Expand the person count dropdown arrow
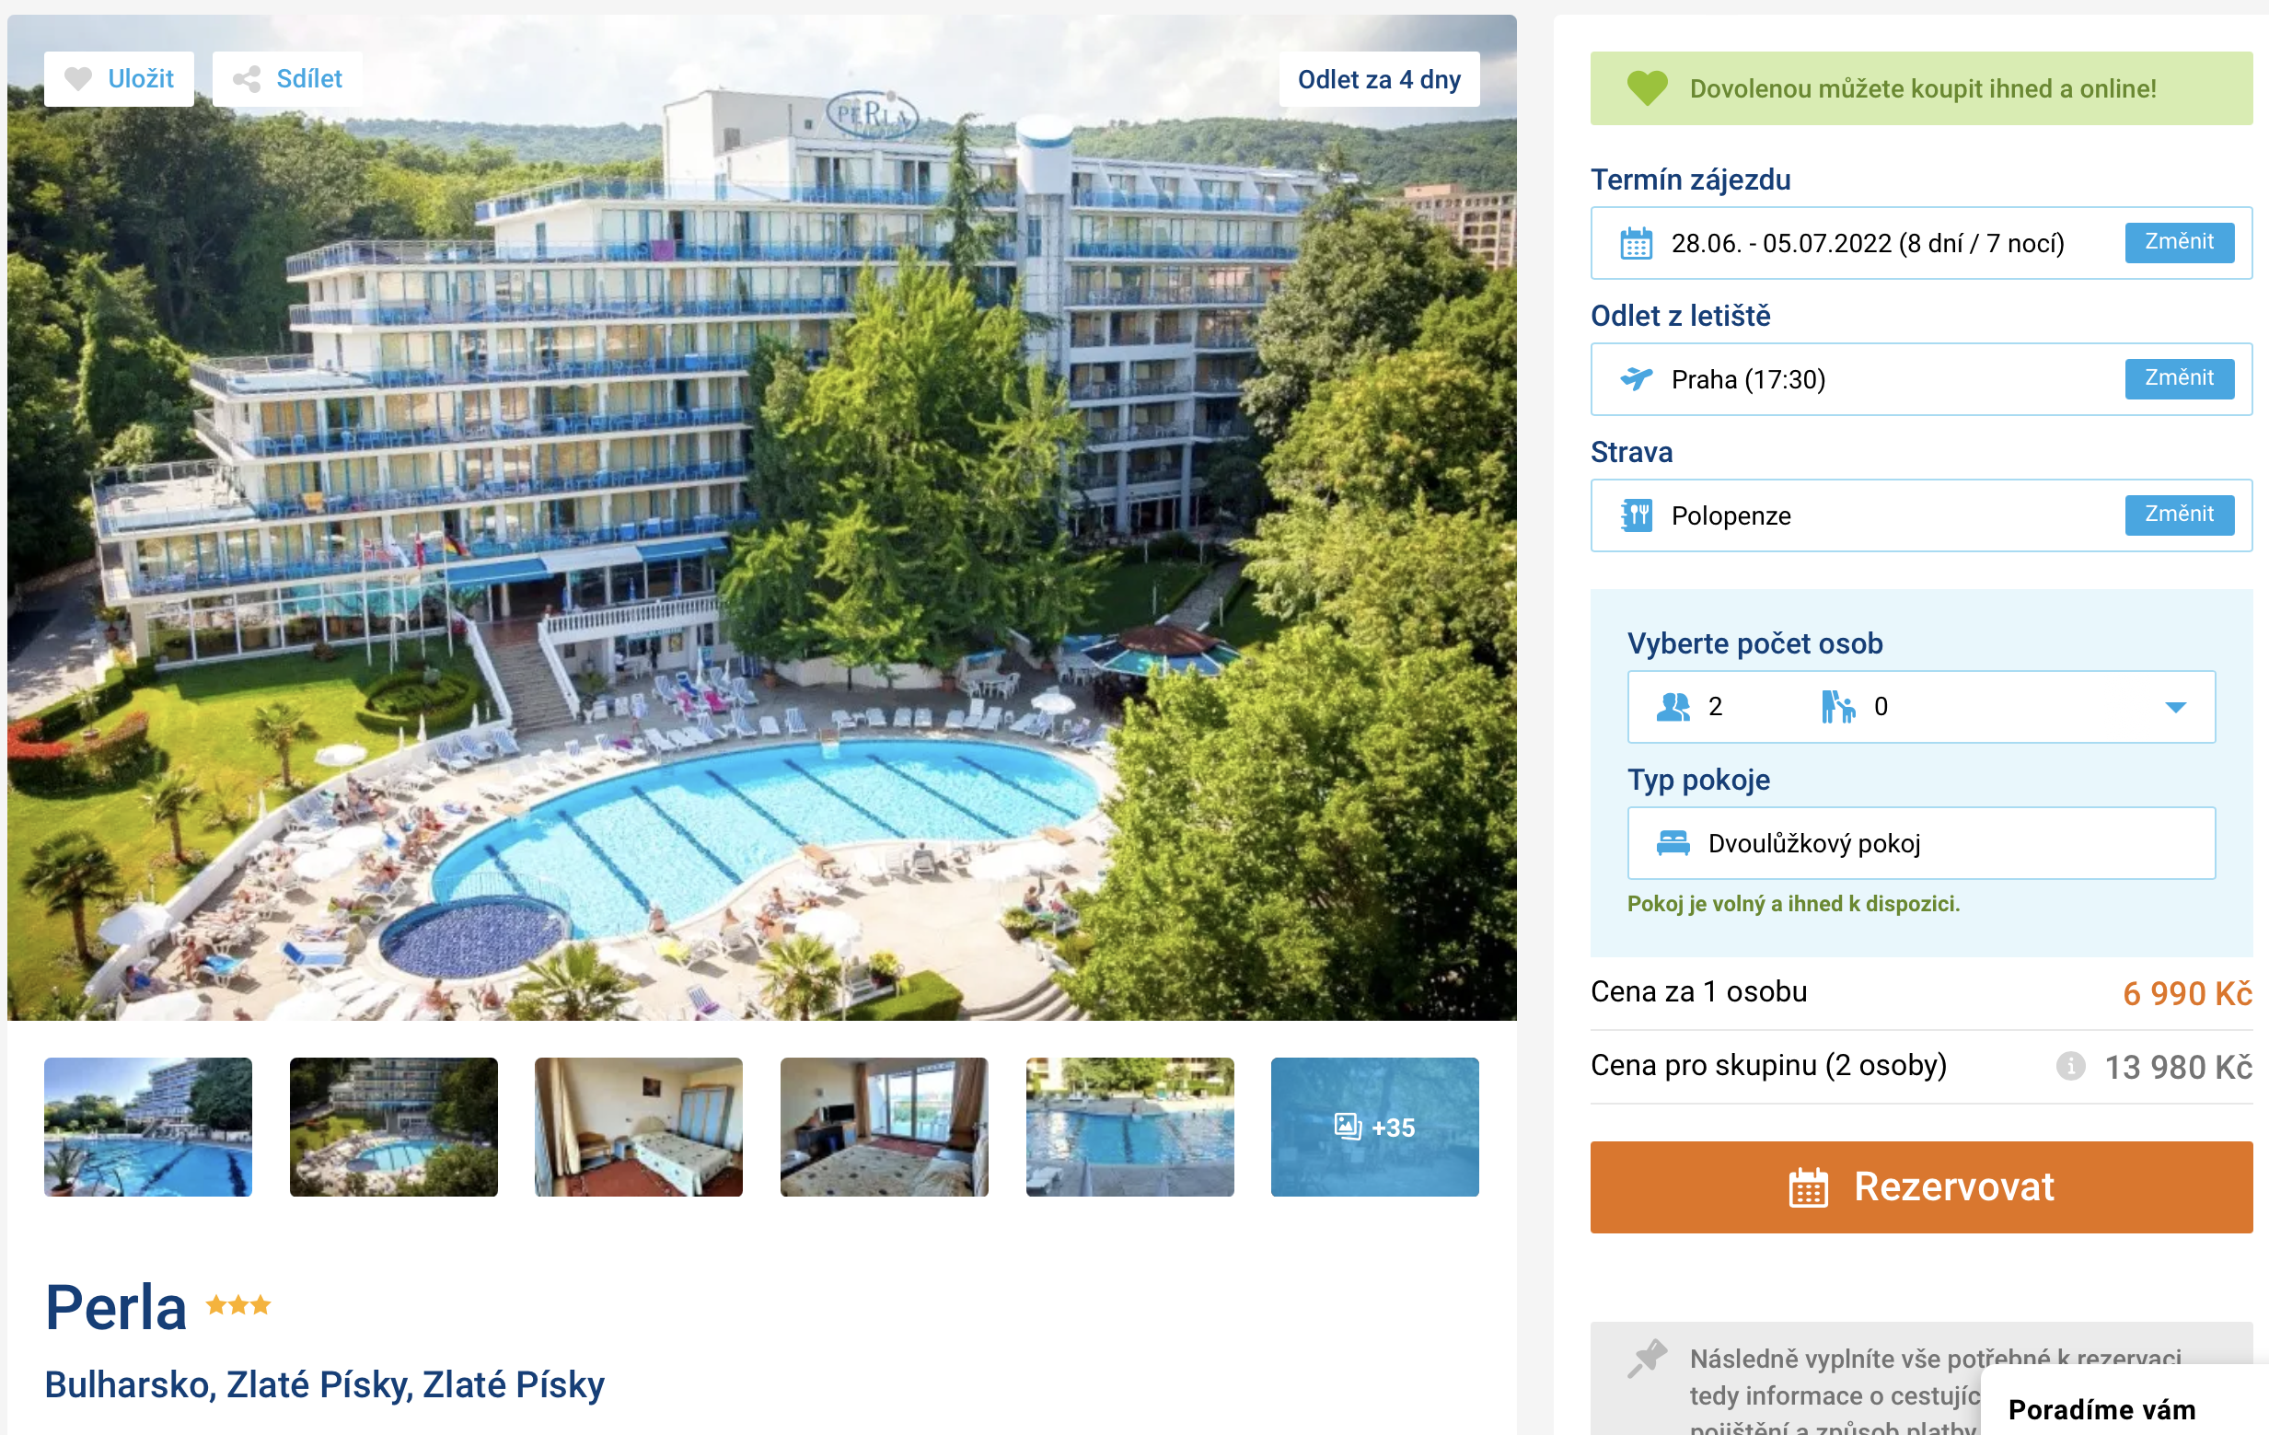 pyautogui.click(x=2175, y=708)
